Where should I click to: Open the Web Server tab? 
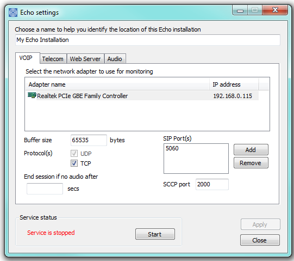[x=85, y=59]
